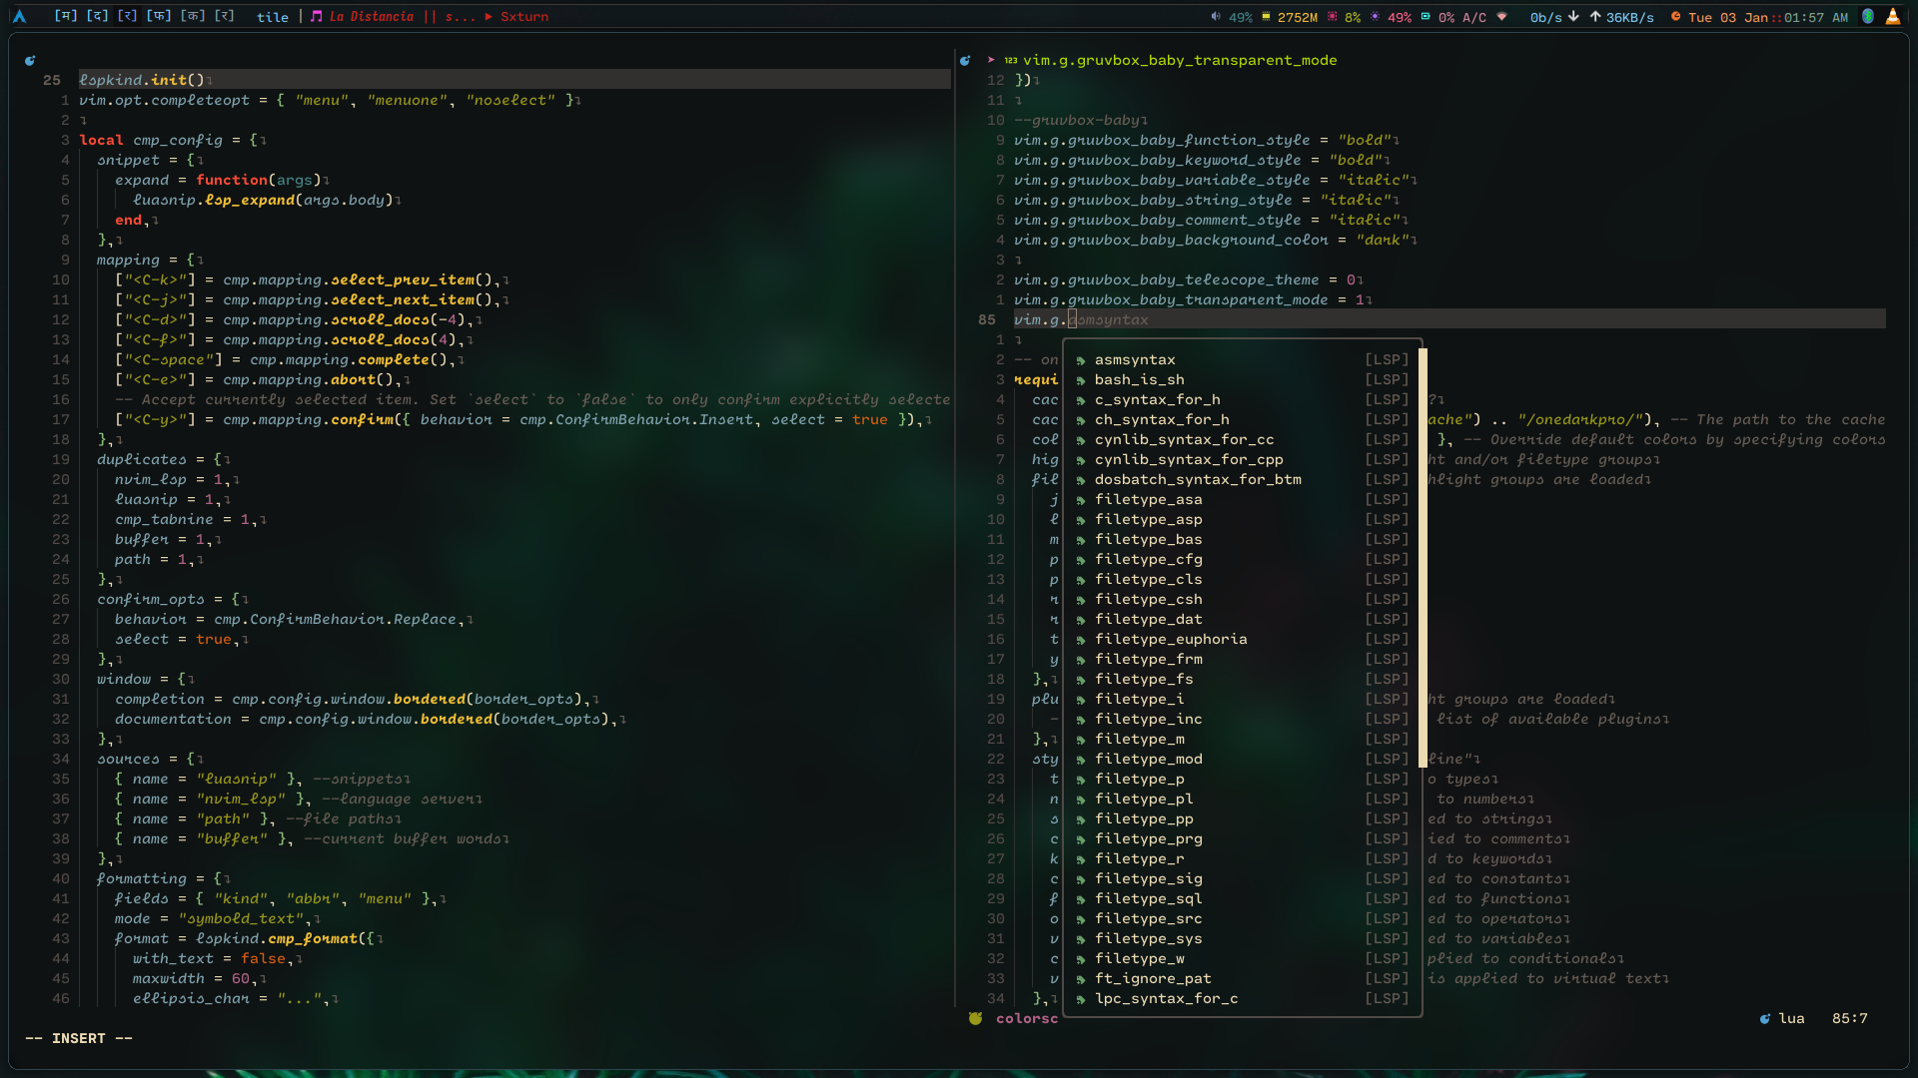The height and width of the screenshot is (1078, 1918).
Task: Click the music note now-playing icon
Action: [x=316, y=17]
